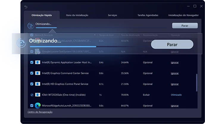Click the 24.64% deactivation rate value
The image size is (205, 124).
(x=125, y=63)
